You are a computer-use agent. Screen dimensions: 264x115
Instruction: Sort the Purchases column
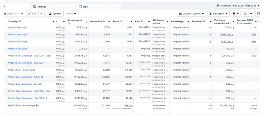click(x=204, y=21)
